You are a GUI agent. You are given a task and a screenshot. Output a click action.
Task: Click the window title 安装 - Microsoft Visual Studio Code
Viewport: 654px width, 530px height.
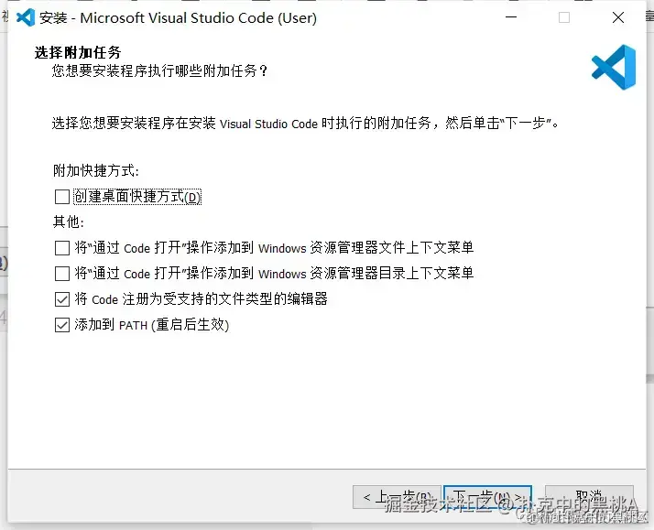pos(178,18)
